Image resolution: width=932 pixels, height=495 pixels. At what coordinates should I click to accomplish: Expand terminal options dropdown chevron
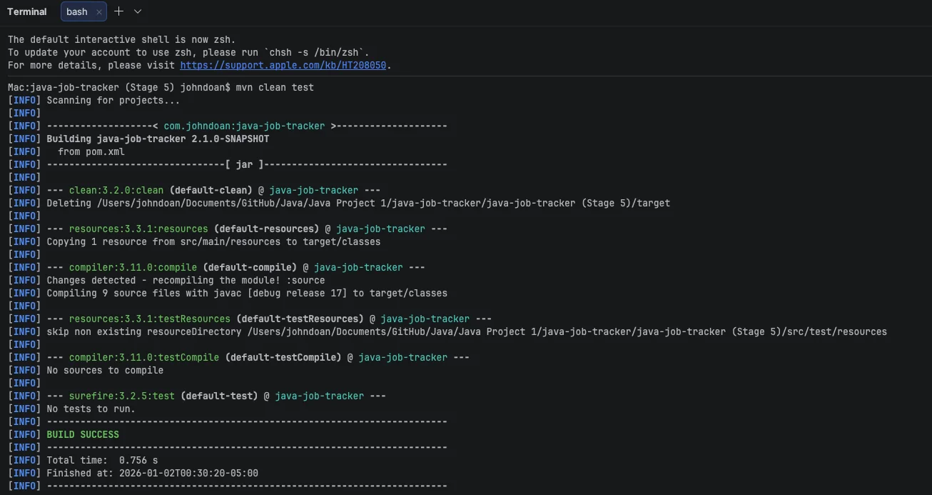138,11
